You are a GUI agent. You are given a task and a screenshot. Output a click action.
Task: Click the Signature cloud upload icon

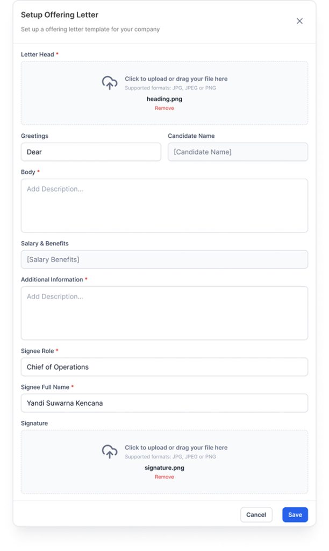(110, 451)
